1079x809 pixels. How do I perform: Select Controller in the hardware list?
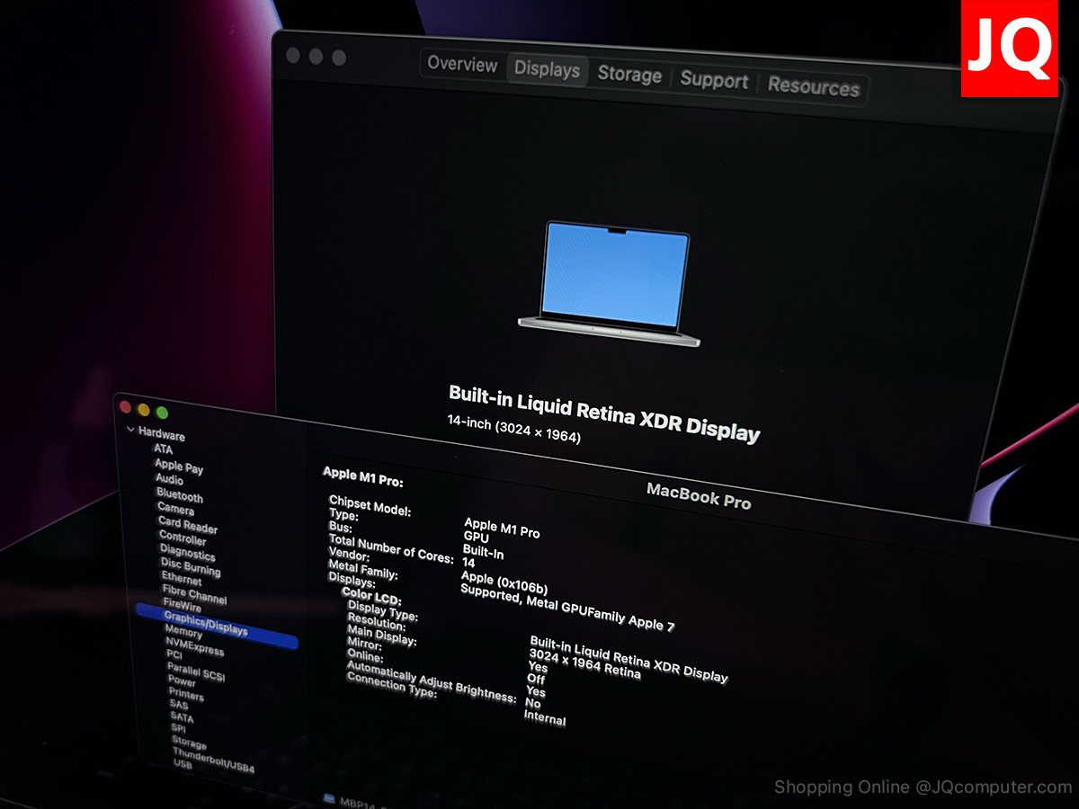(x=183, y=538)
